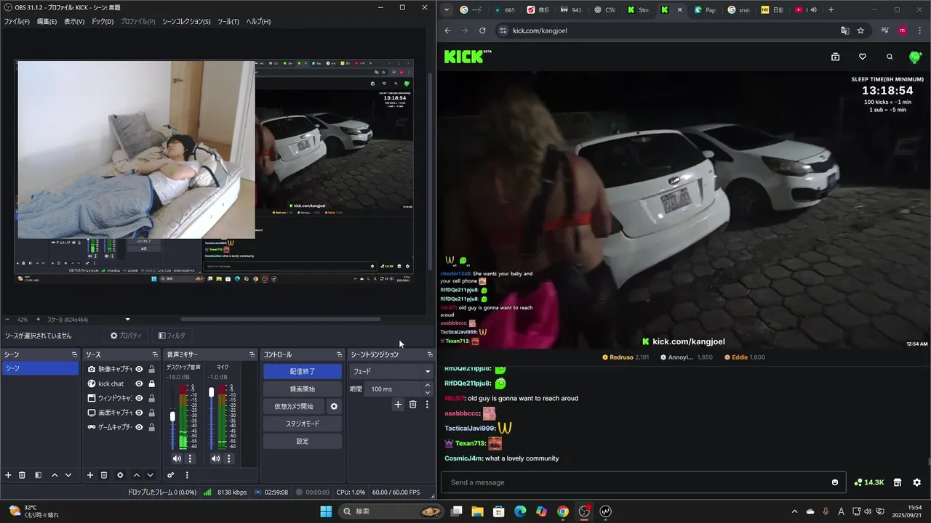Move source up with arrow in ソース panel
Screen dimensions: 931x523
click(x=136, y=475)
